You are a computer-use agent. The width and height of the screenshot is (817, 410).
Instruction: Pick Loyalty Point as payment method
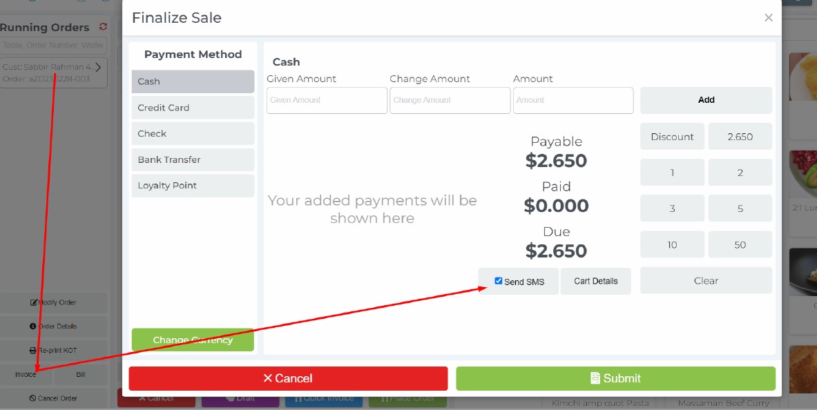[193, 186]
